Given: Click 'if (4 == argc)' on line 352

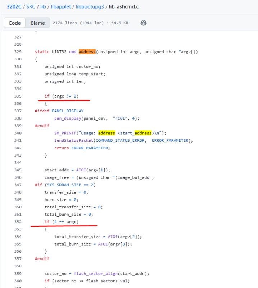Looking at the screenshot, I should coord(62,222).
